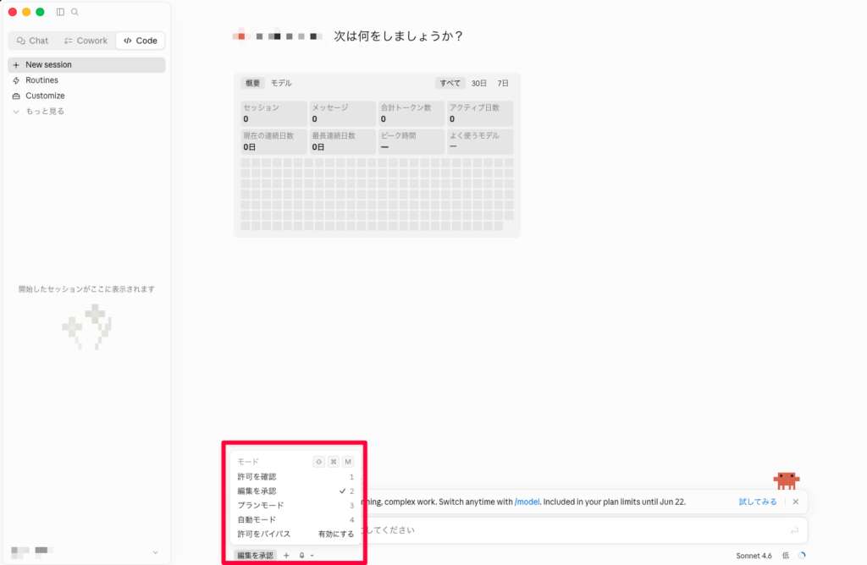The image size is (867, 565).
Task: Open the /model link in banner
Action: (x=527, y=502)
